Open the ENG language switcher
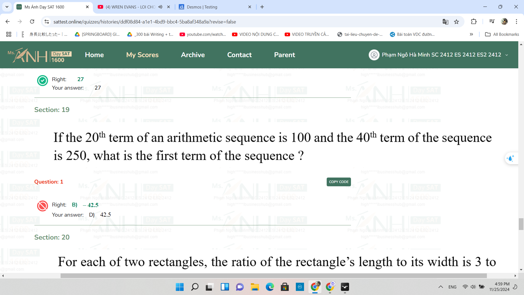This screenshot has height=295, width=524. [x=452, y=287]
